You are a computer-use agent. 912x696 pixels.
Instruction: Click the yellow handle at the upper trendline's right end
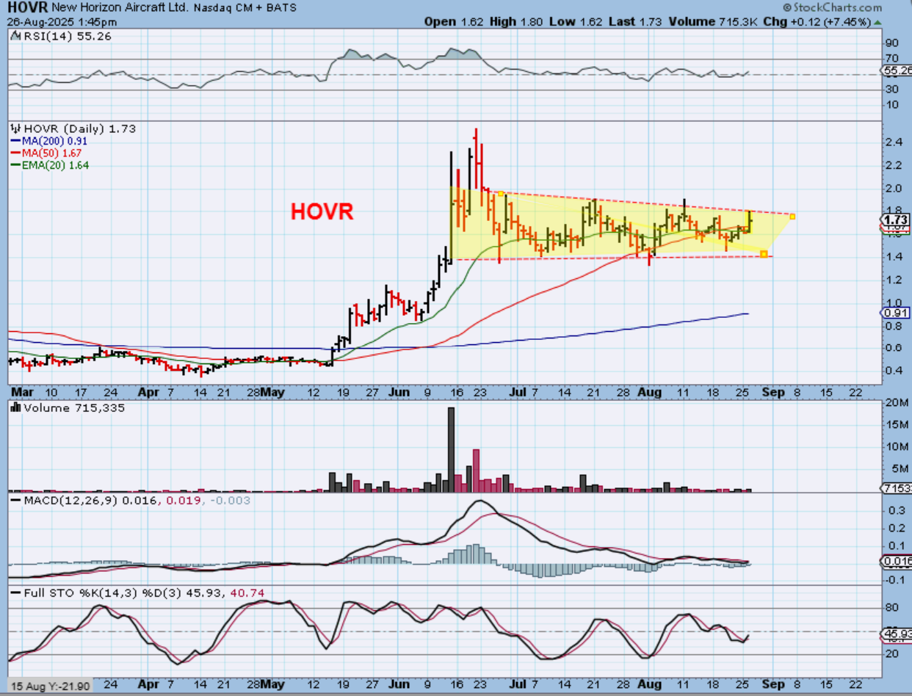point(792,215)
